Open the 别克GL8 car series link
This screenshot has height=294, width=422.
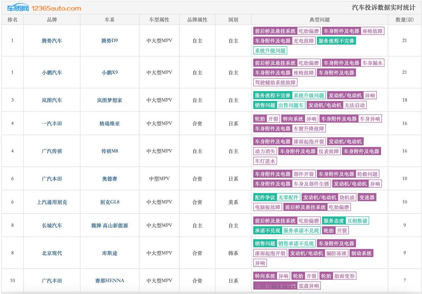(x=109, y=202)
